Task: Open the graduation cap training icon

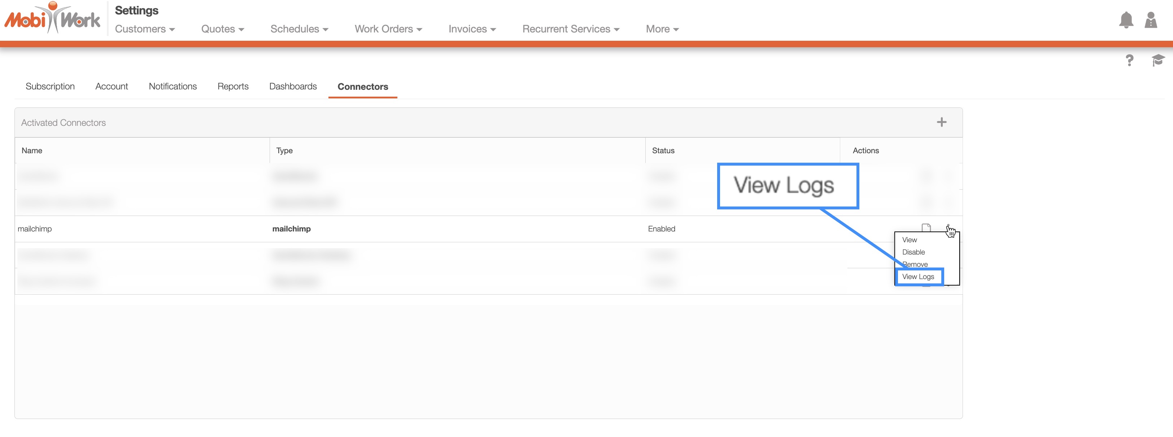Action: pyautogui.click(x=1157, y=60)
